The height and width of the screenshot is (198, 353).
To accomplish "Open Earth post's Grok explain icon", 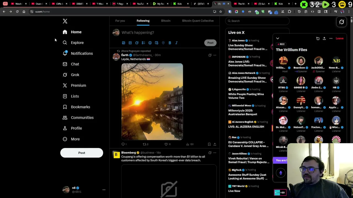I will [x=210, y=55].
